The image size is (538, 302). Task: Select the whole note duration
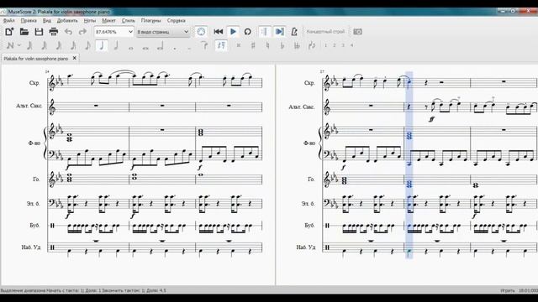tap(131, 48)
